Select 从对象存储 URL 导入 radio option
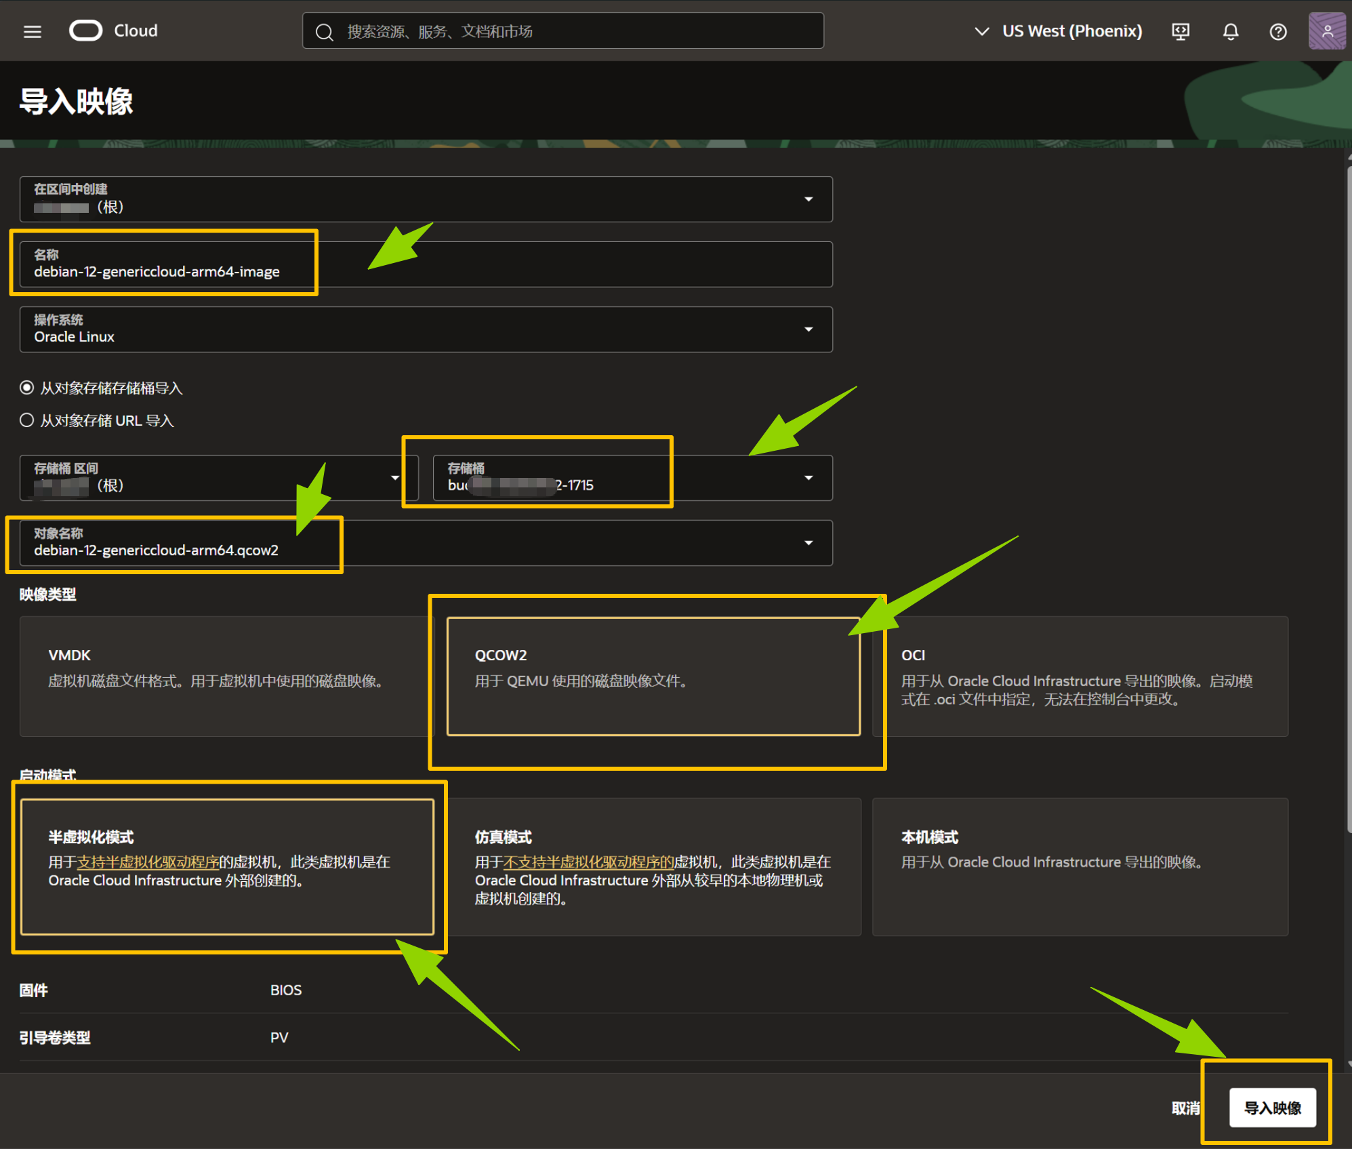The width and height of the screenshot is (1352, 1149). click(x=27, y=420)
